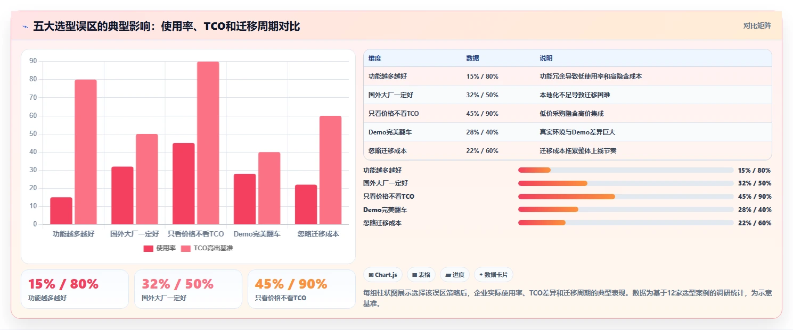
Task: Click the lightning icon beside the title
Action: pyautogui.click(x=26, y=26)
